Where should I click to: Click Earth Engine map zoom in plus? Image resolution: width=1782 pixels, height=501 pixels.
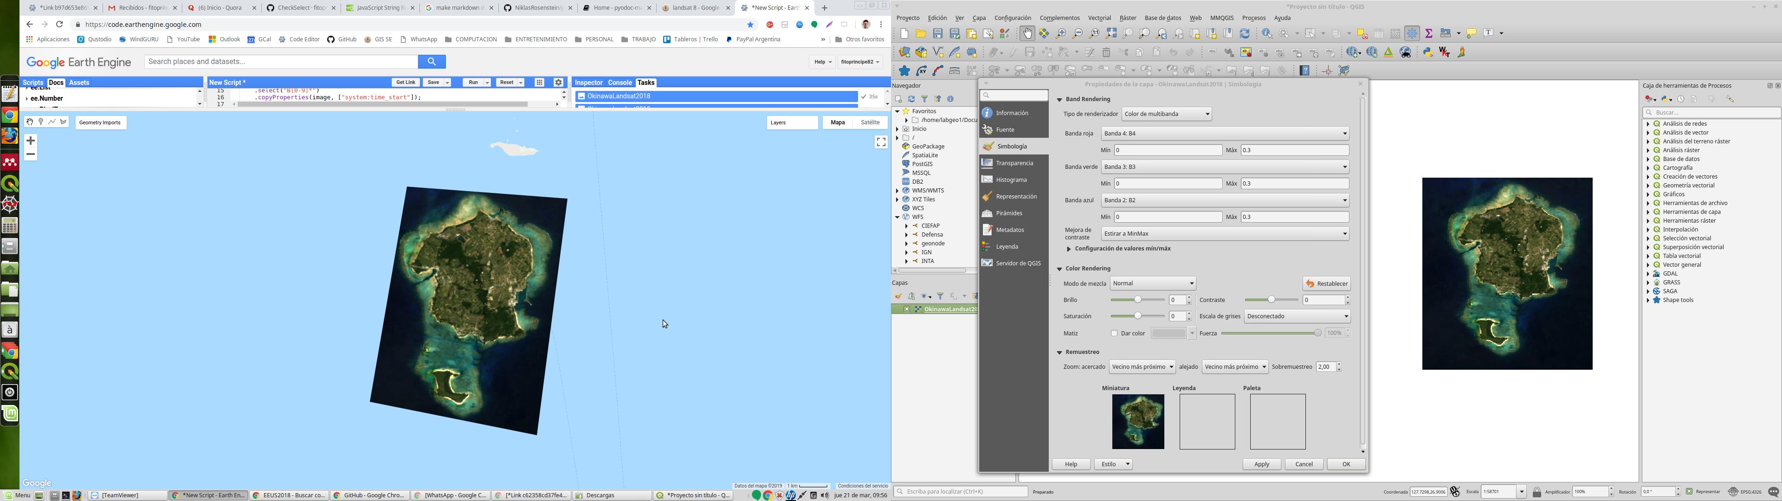[31, 141]
